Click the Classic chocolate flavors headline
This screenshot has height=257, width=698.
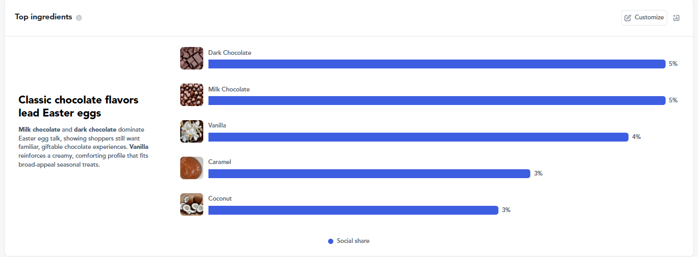(78, 106)
